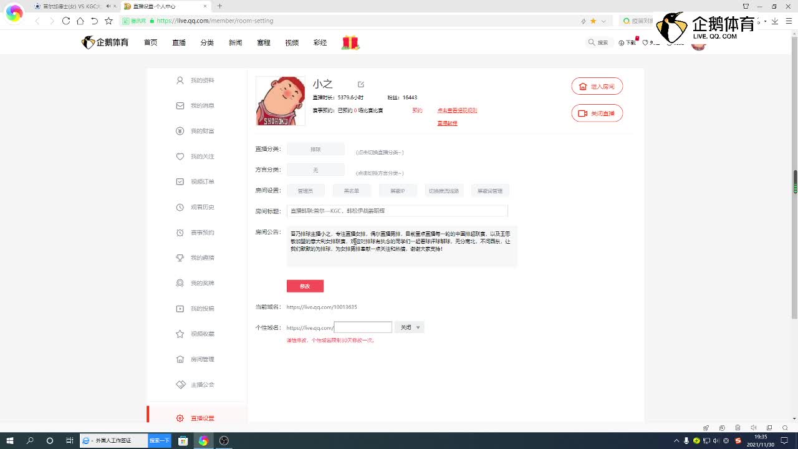
Task: Click the browser downloads arrow icon
Action: pos(774,21)
